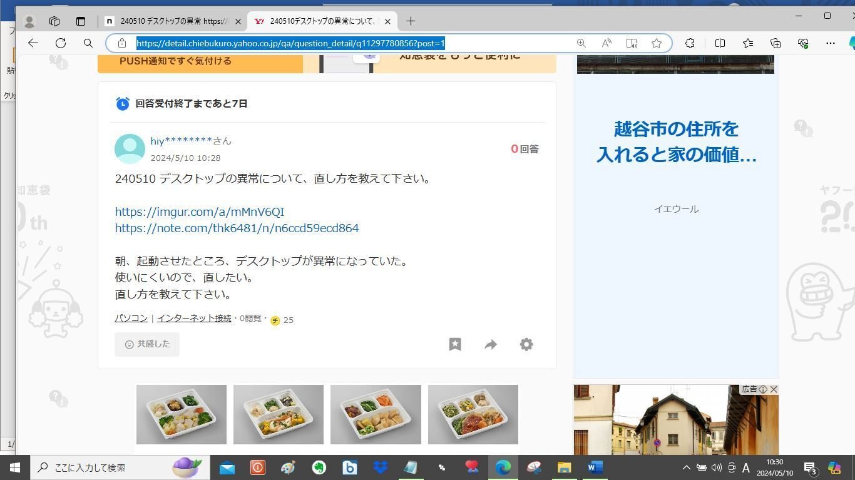The height and width of the screenshot is (480, 855).
Task: Adjust the speaker volume in the taskbar
Action: pos(715,467)
